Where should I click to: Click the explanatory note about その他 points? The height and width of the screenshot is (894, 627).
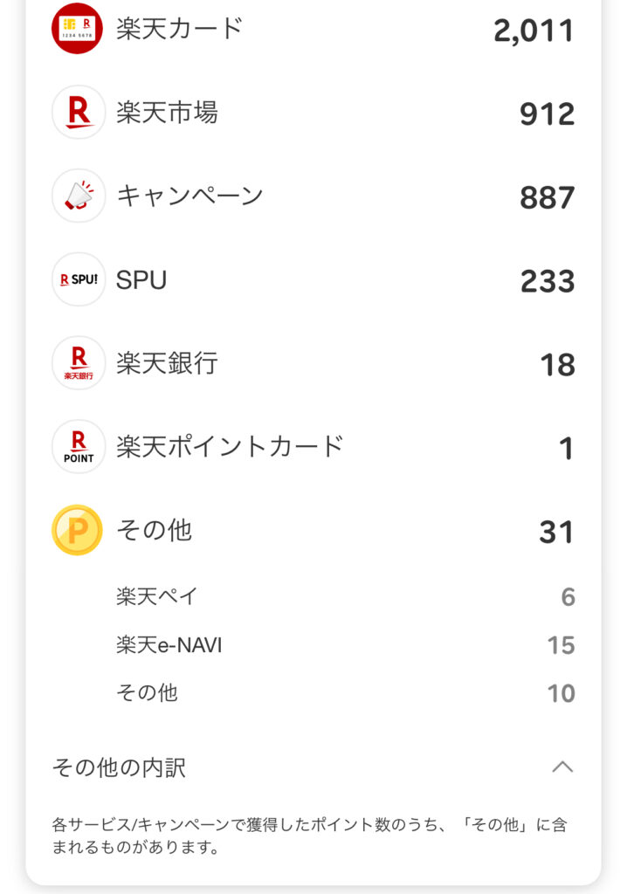coord(309,836)
